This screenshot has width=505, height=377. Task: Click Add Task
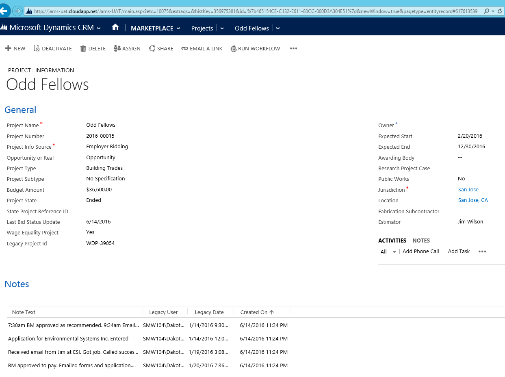(x=459, y=251)
